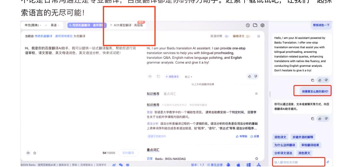
Task: Open 百度学术 footer link
Action: tap(101, 165)
